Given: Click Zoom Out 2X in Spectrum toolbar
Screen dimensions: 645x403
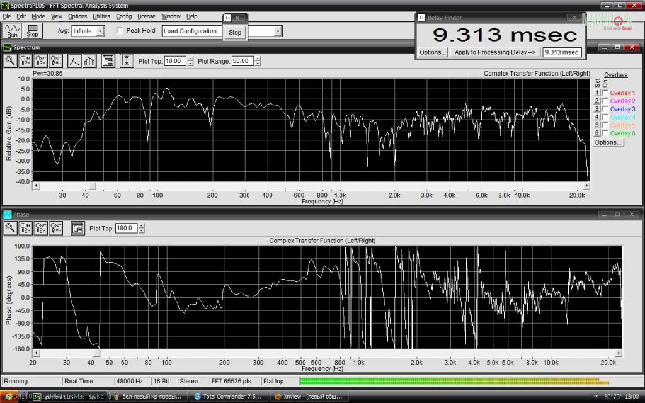Looking at the screenshot, I should pyautogui.click(x=41, y=61).
